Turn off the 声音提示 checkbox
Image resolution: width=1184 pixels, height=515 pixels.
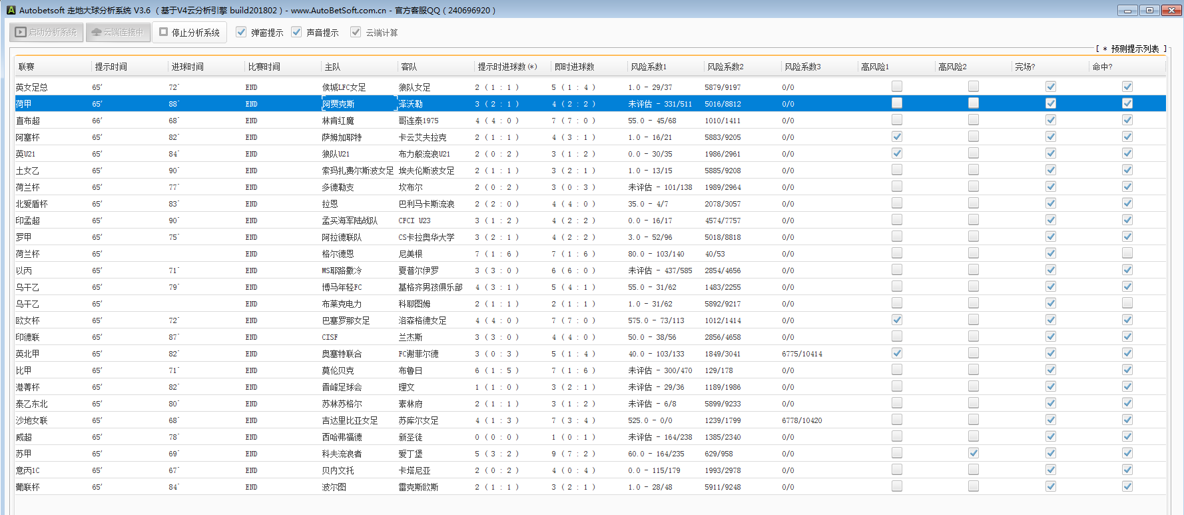pyautogui.click(x=296, y=32)
